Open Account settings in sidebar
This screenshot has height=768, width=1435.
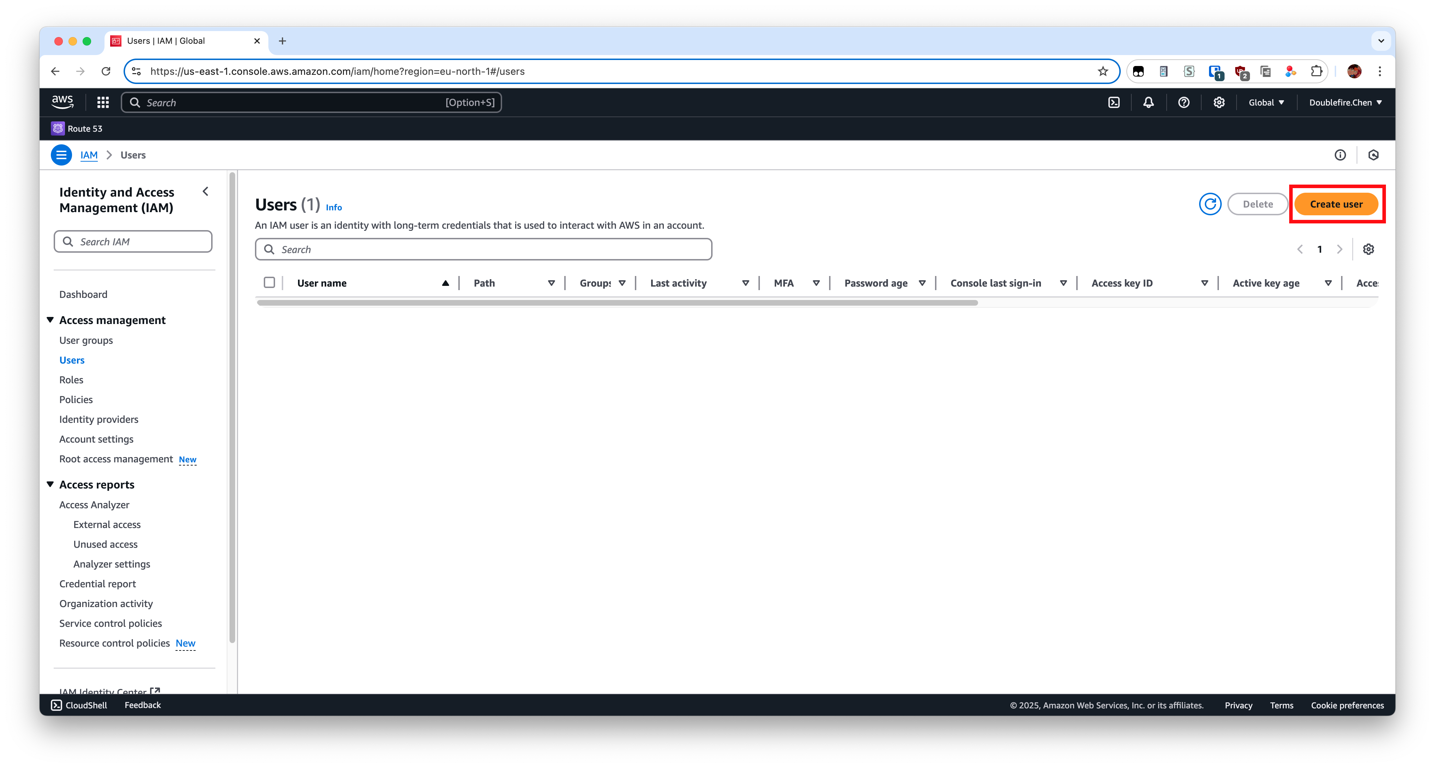[x=96, y=439]
